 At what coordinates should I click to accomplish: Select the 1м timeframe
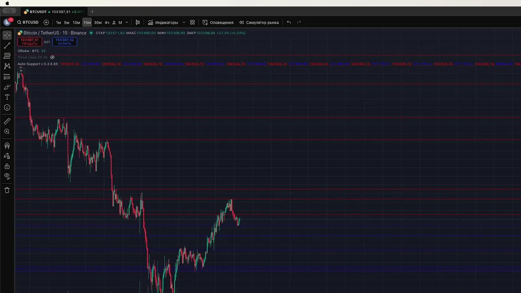coord(58,22)
